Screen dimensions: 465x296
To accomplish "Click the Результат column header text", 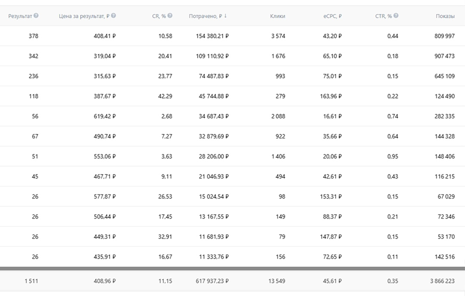I will pos(20,16).
